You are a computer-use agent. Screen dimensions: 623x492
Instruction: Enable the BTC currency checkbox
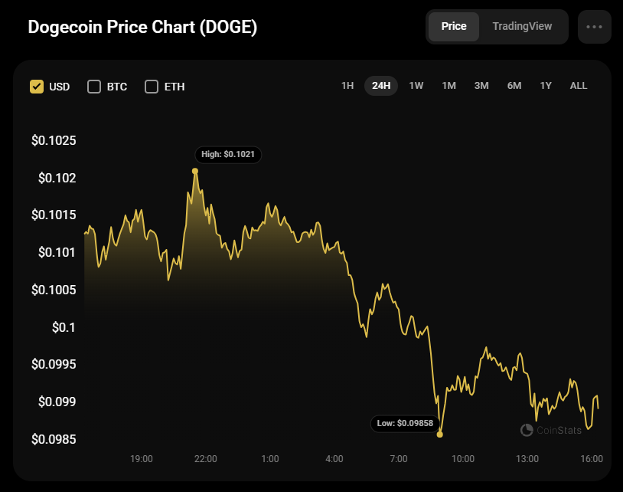click(94, 87)
